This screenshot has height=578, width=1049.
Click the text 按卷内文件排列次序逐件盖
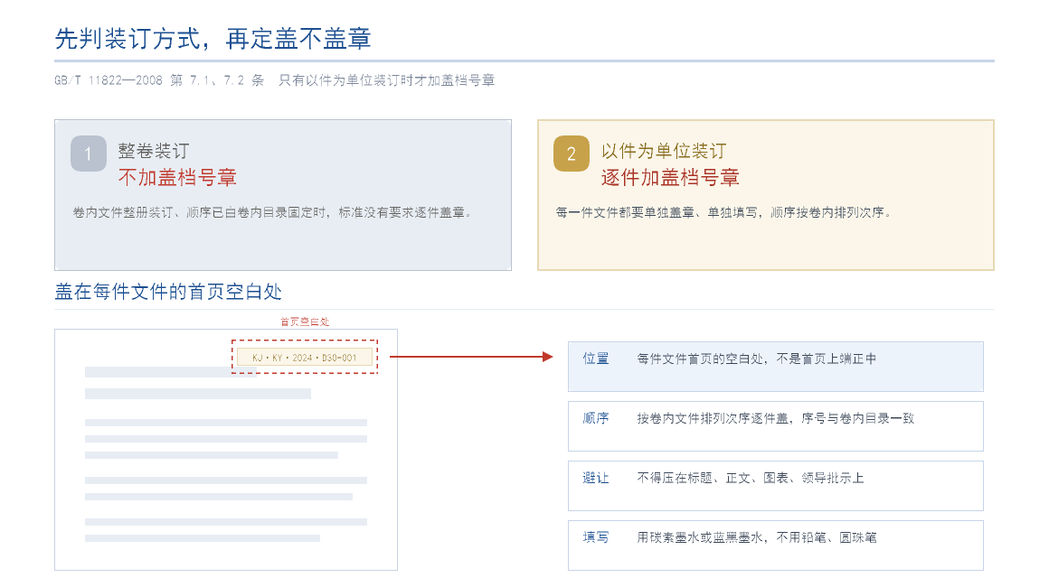point(713,418)
